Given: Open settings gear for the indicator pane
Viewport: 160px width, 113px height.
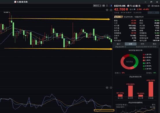Looking at the screenshot, I should point(107,87).
